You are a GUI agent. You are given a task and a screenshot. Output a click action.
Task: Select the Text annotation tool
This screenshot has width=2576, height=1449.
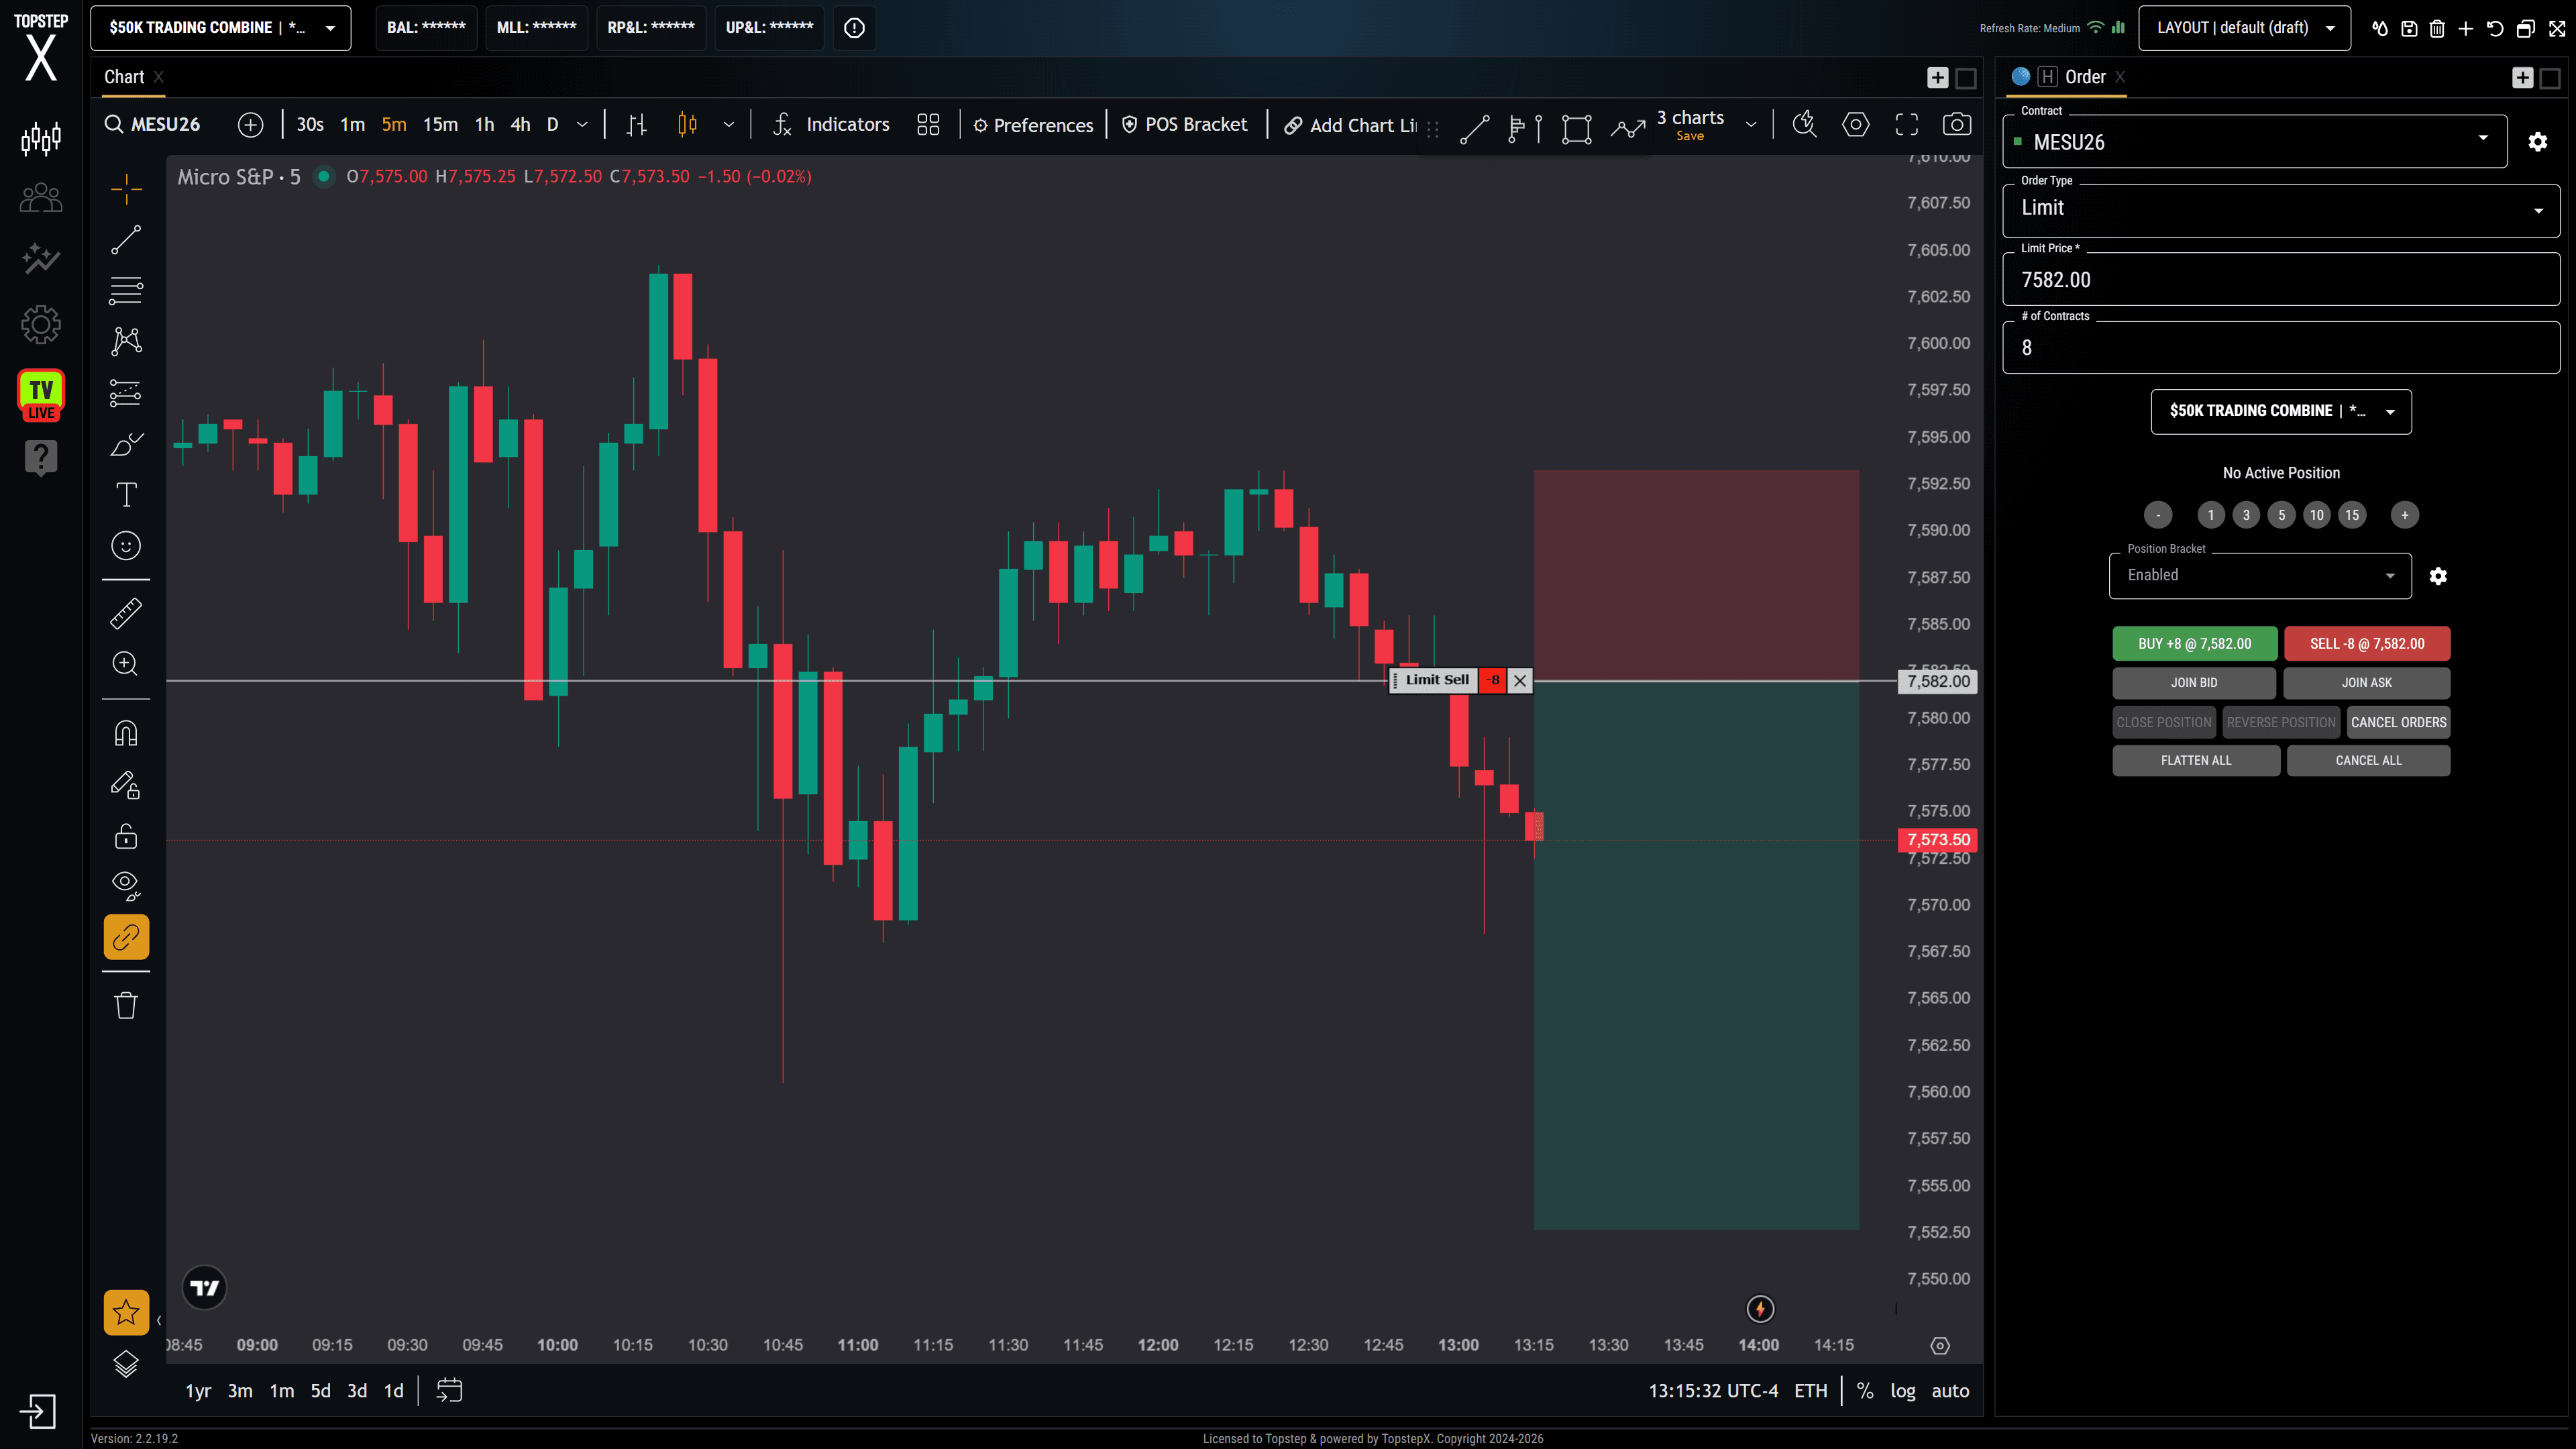[126, 495]
